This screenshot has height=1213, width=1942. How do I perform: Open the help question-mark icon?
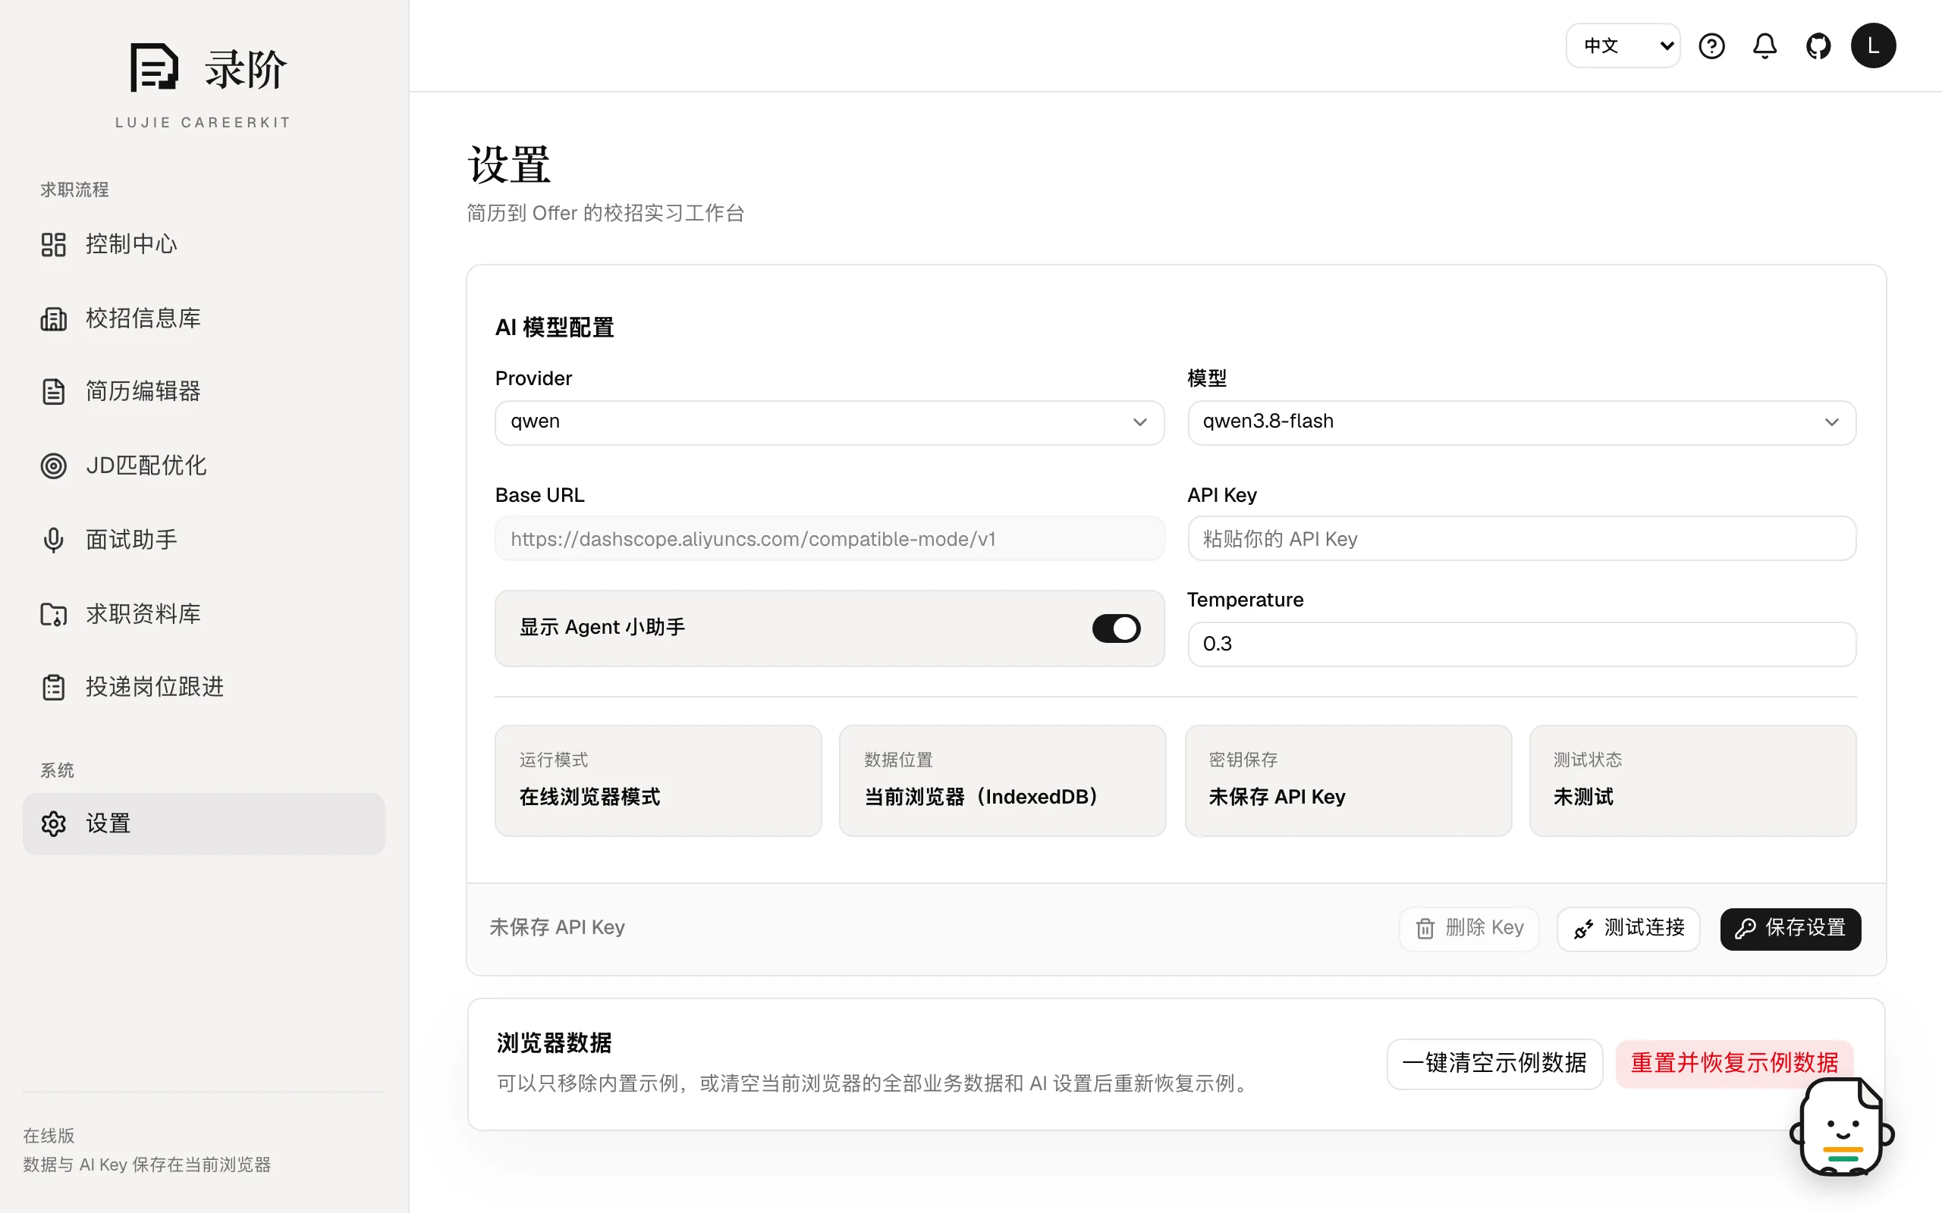pos(1711,45)
